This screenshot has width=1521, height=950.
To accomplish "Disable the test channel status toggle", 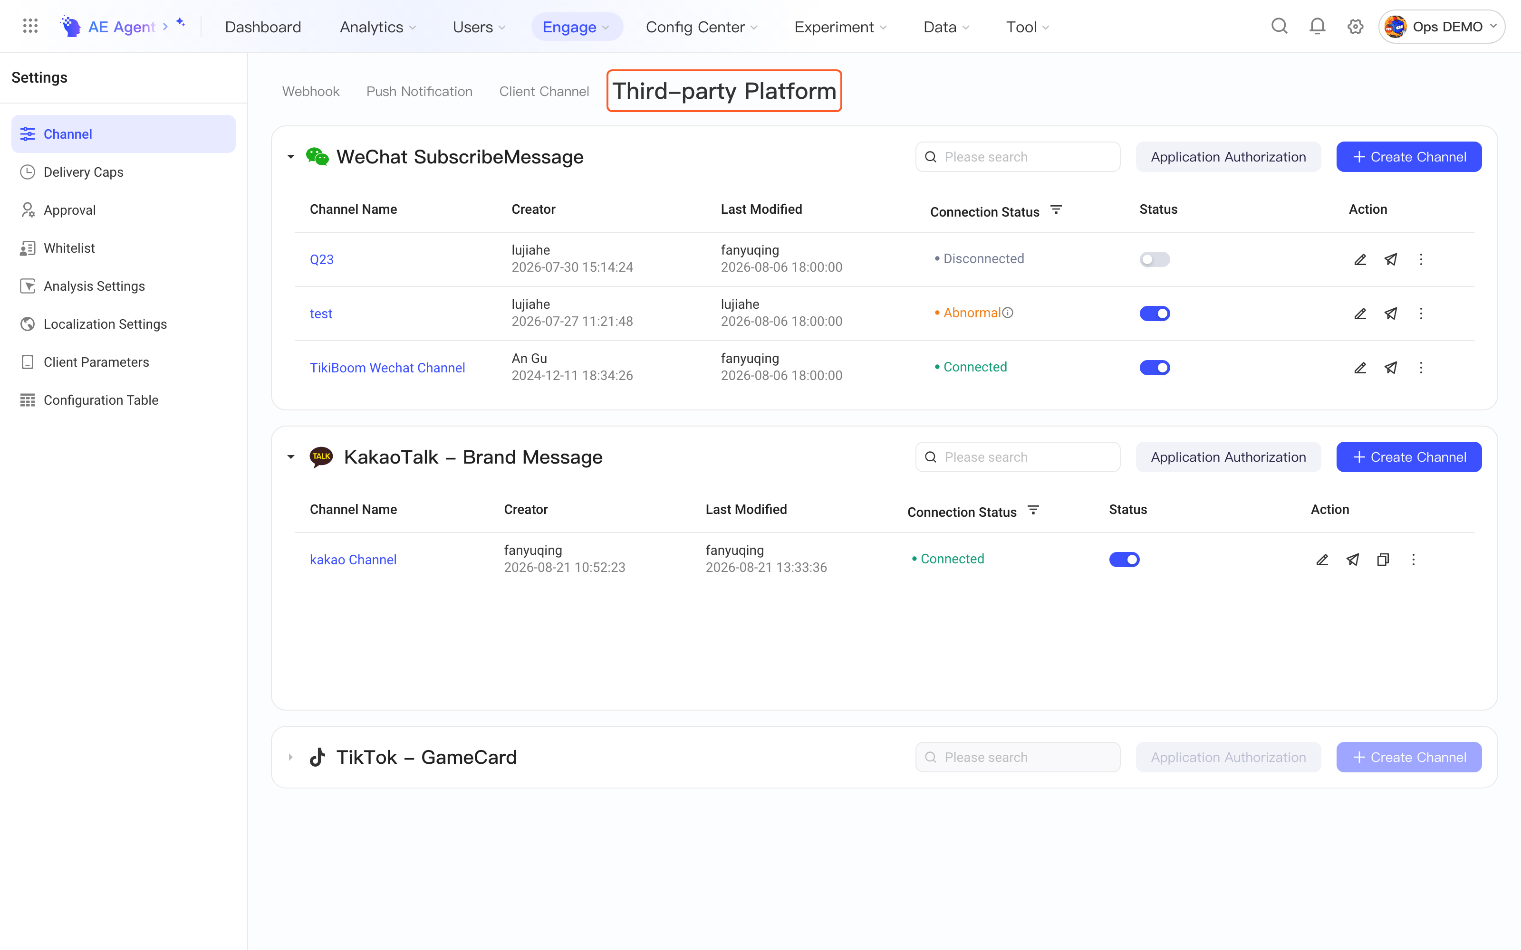I will 1155,313.
